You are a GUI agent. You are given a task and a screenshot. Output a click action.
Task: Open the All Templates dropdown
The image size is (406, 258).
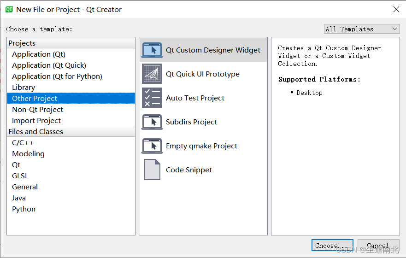coord(362,29)
